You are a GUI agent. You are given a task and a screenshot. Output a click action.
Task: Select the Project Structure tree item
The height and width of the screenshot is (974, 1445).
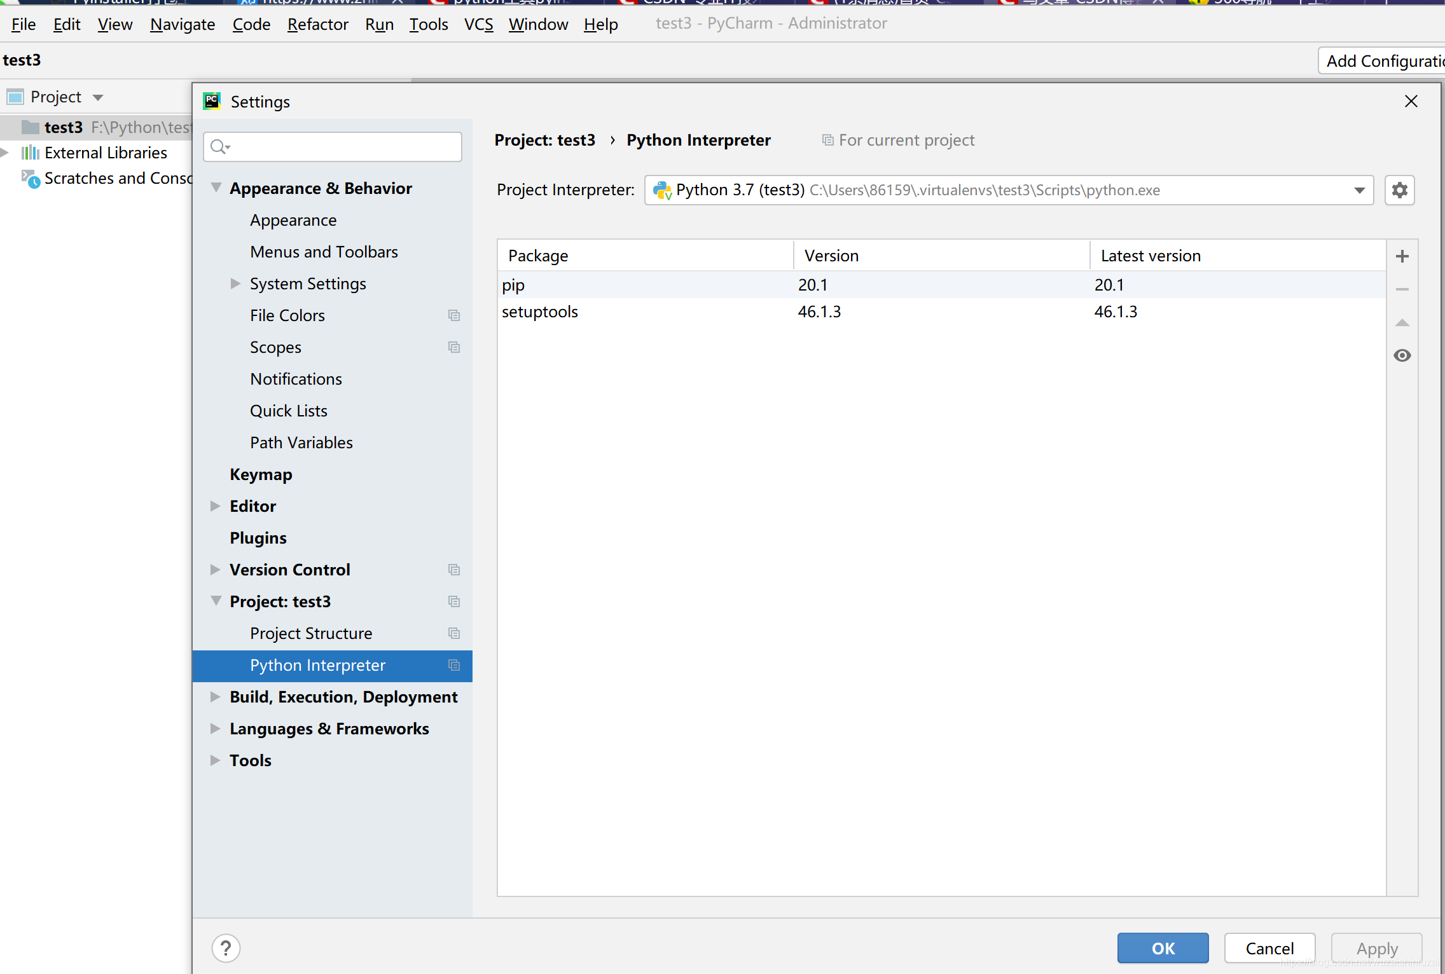click(311, 634)
